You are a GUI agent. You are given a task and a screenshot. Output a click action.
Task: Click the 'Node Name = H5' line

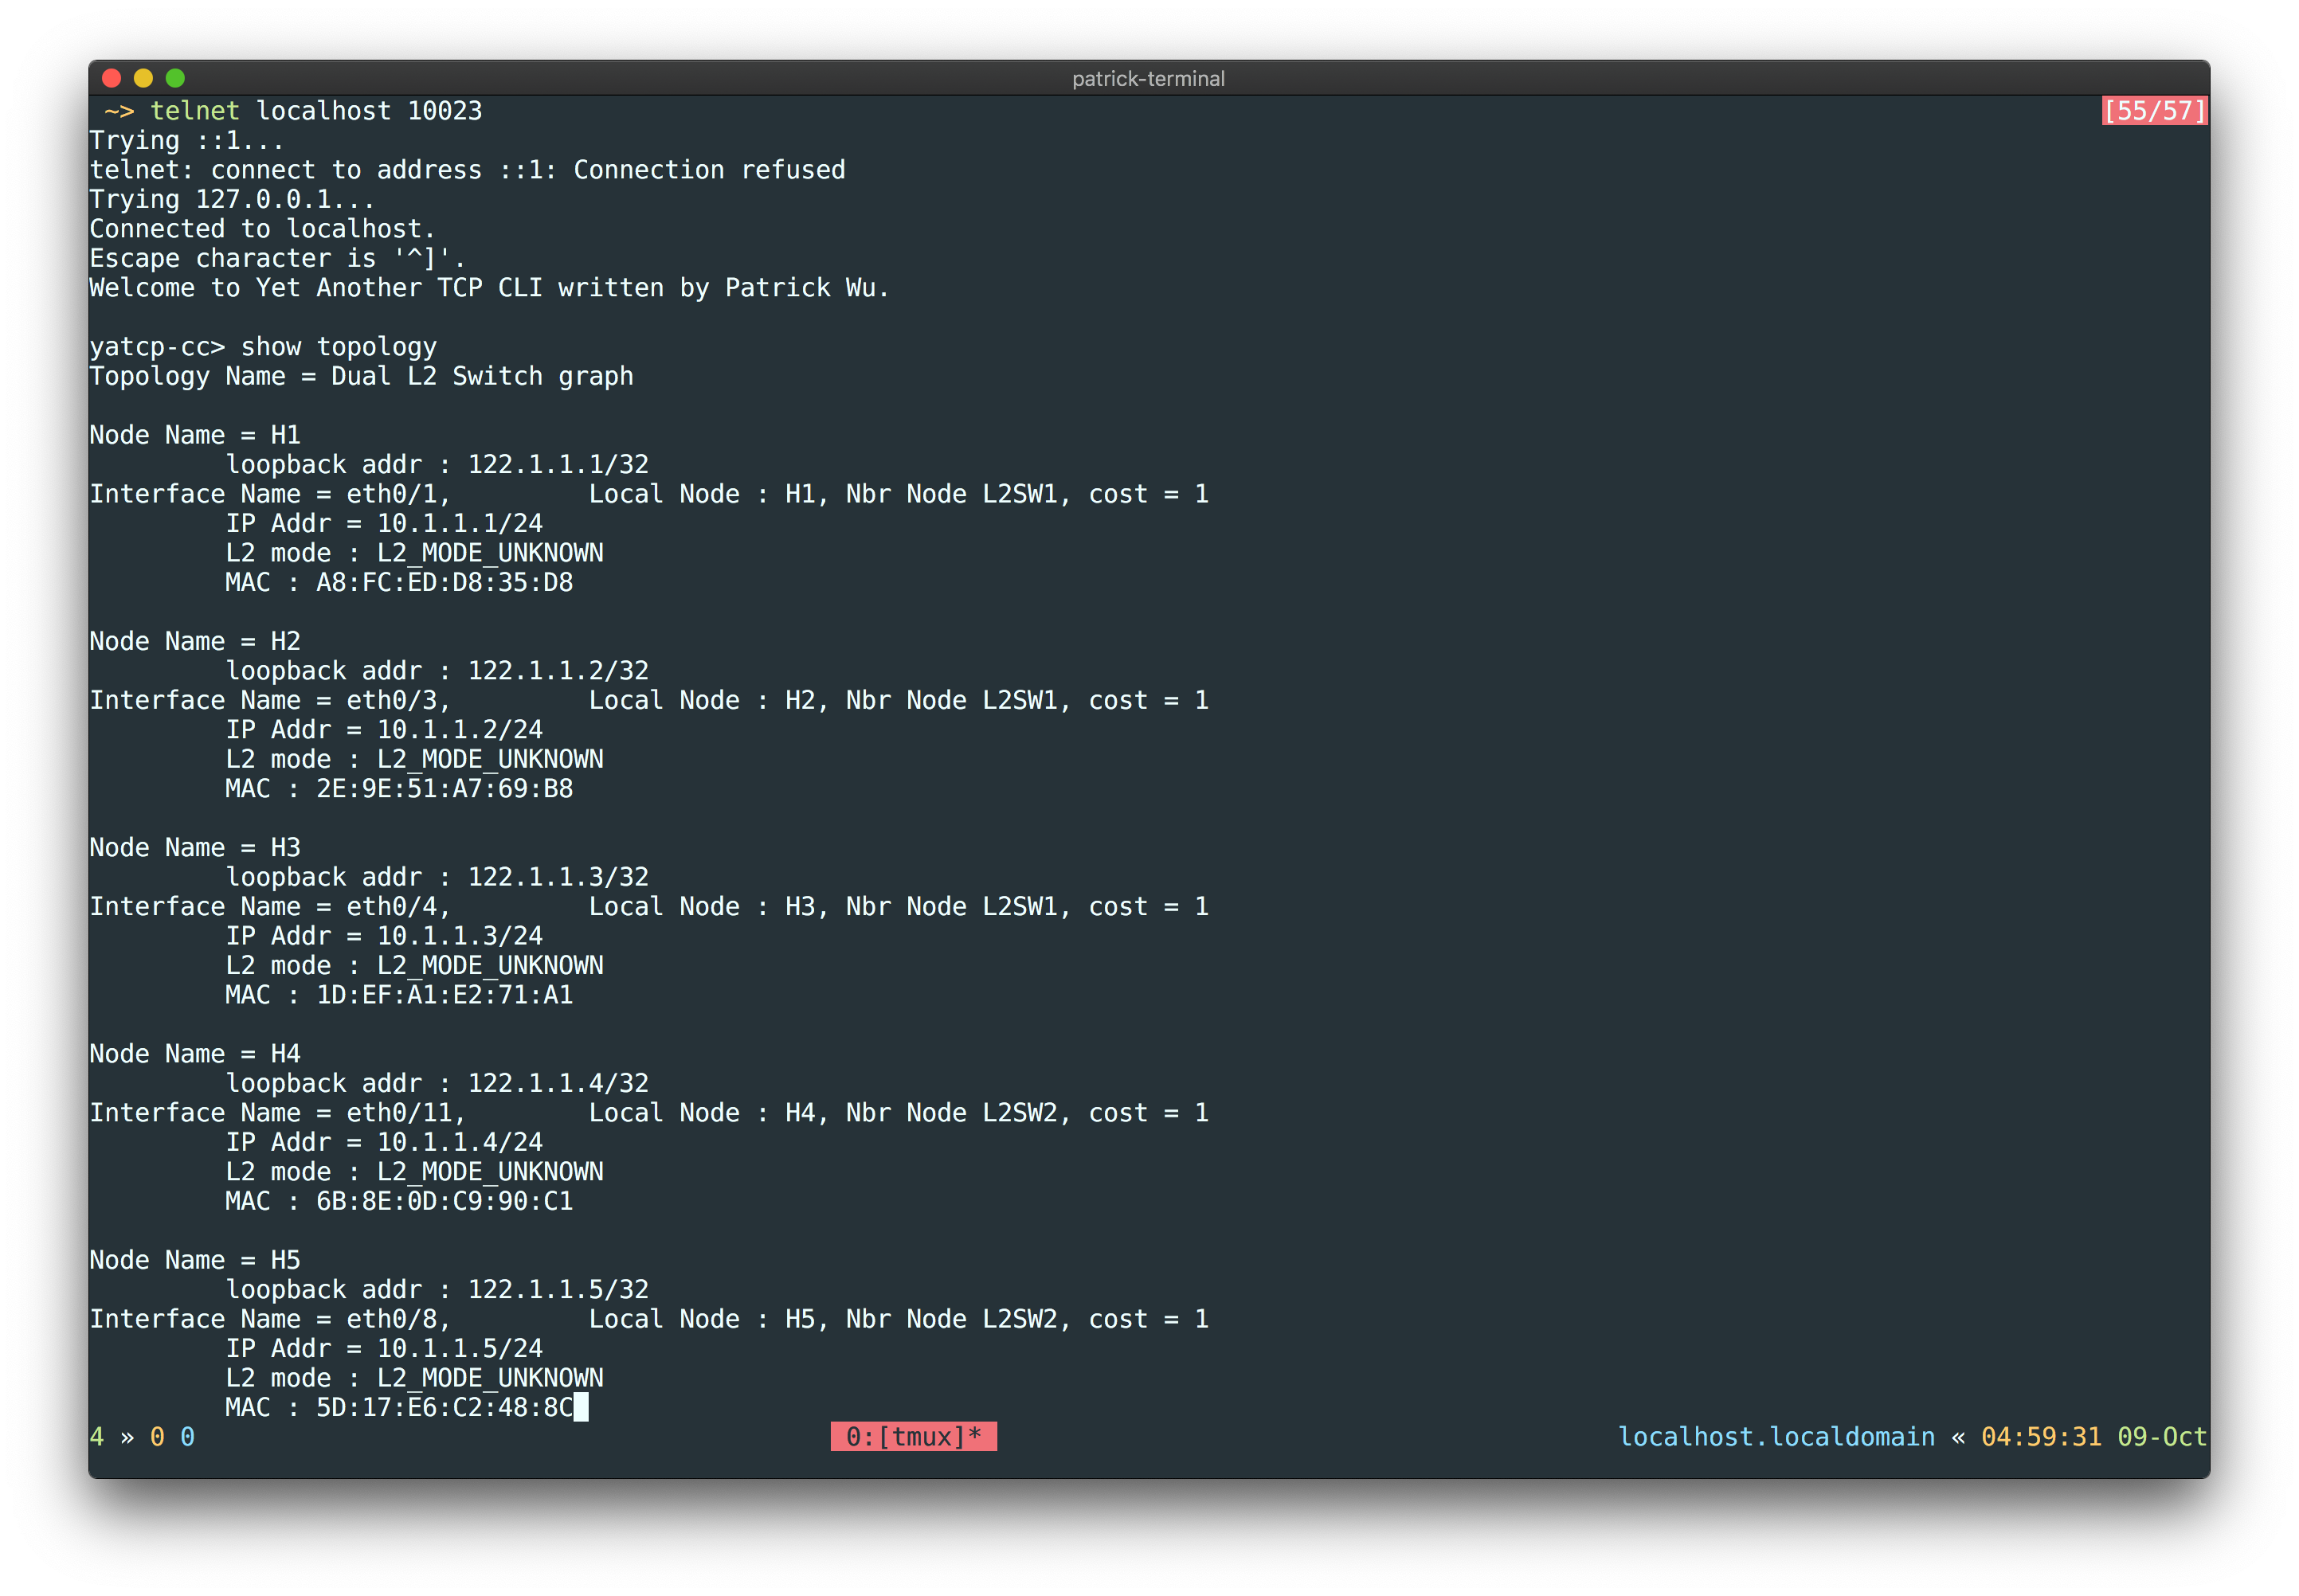tap(195, 1260)
